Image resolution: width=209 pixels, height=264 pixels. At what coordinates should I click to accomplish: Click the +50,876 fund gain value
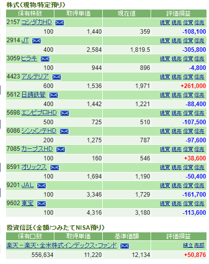pos(195,255)
